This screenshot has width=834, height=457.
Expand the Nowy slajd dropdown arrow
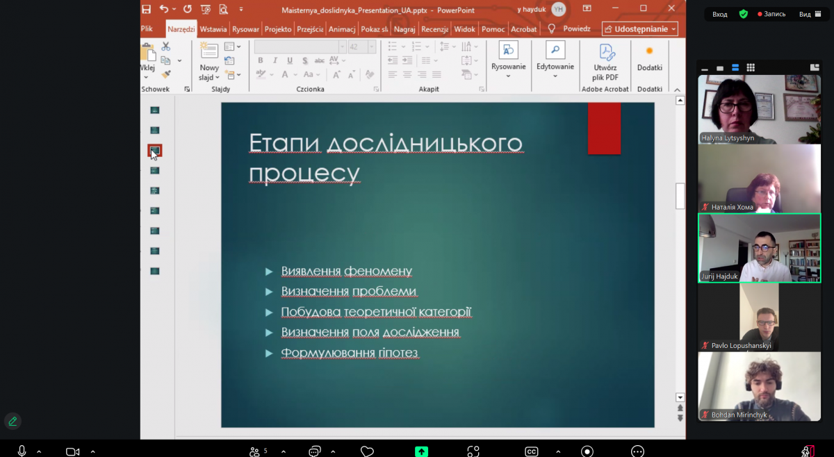click(217, 77)
